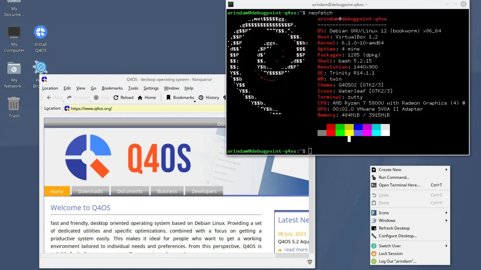Click the "DE: Trinity R14.1.1" line in the terminal
This screenshot has width=481, height=270.
[x=346, y=73]
